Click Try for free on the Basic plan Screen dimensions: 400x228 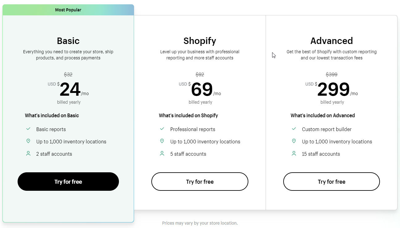tap(68, 182)
